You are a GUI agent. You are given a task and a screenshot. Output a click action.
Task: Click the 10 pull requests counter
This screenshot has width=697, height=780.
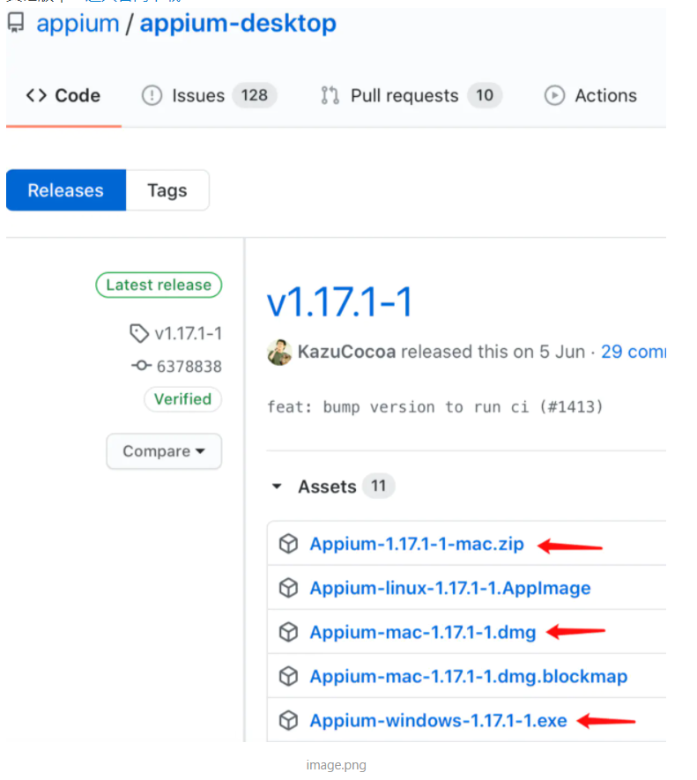click(484, 95)
